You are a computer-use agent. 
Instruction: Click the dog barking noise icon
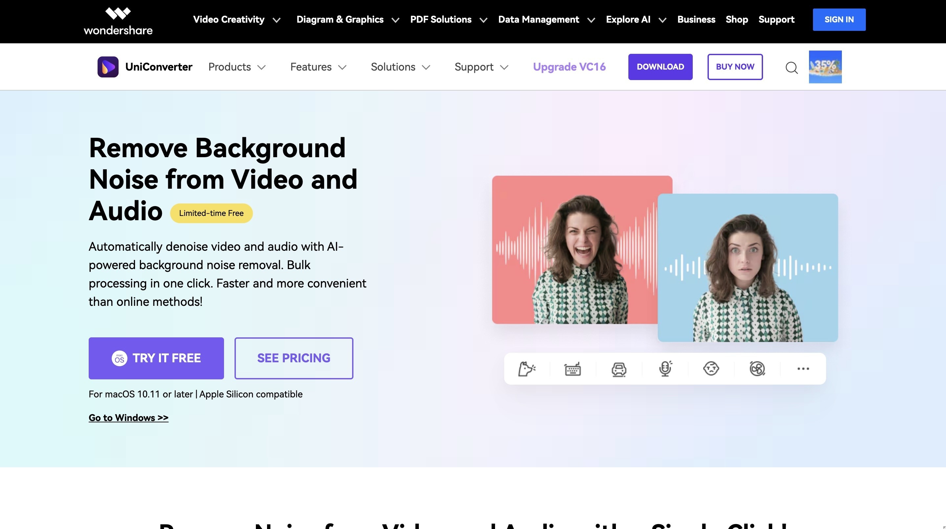[527, 369]
